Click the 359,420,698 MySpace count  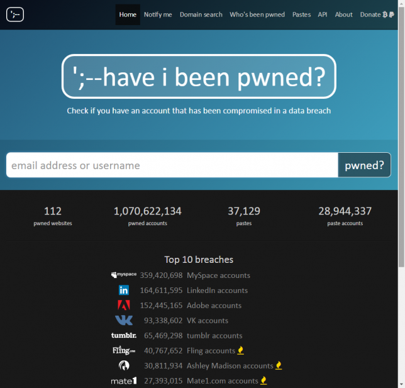[161, 275]
